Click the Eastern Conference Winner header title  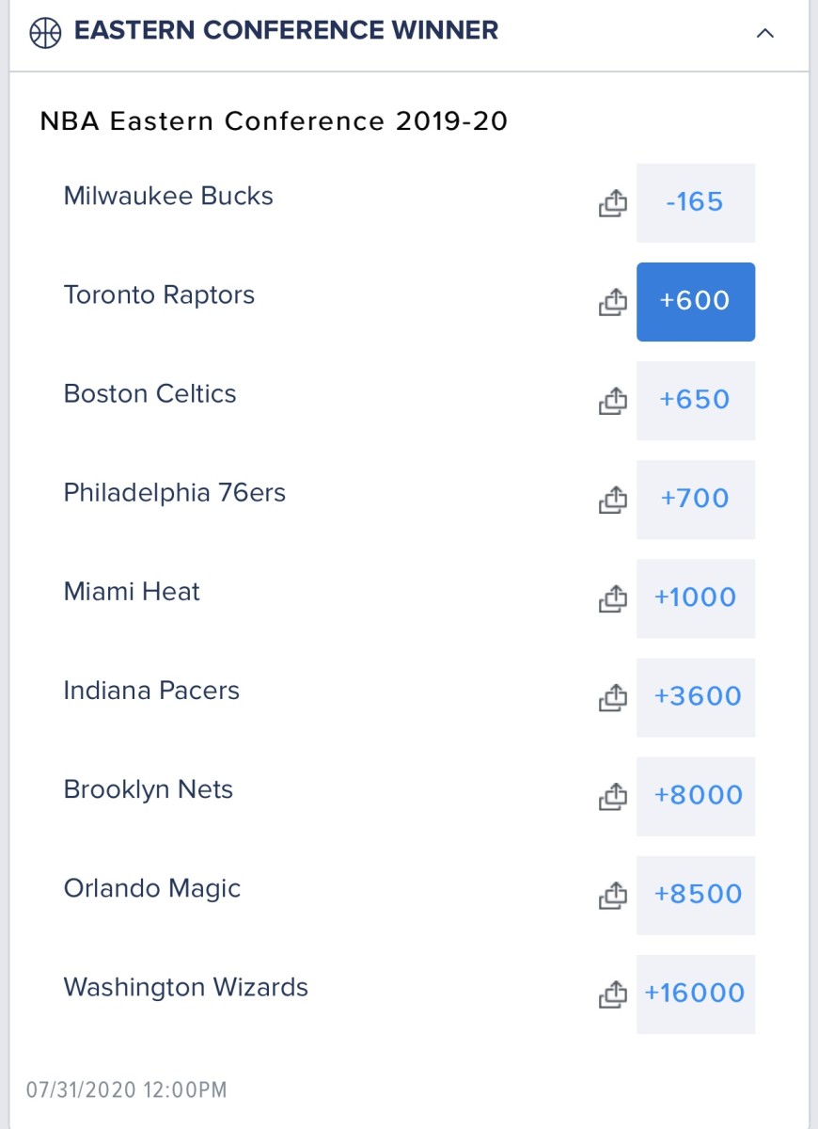[x=286, y=31]
